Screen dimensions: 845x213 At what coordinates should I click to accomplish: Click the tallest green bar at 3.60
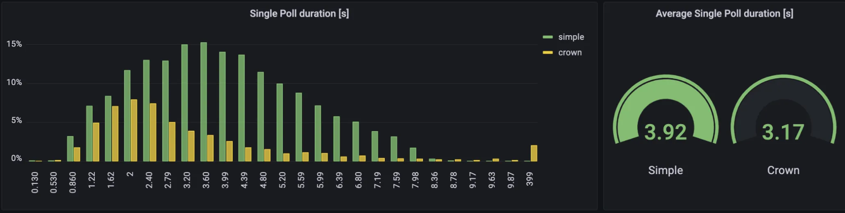[x=204, y=102]
